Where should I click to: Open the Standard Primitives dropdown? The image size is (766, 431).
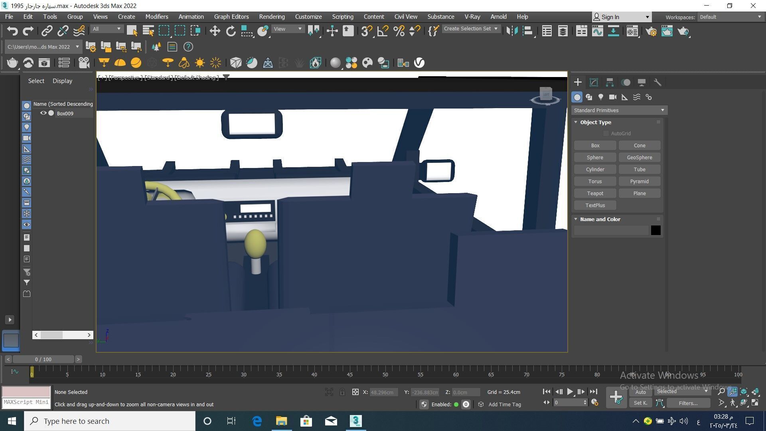tap(619, 110)
